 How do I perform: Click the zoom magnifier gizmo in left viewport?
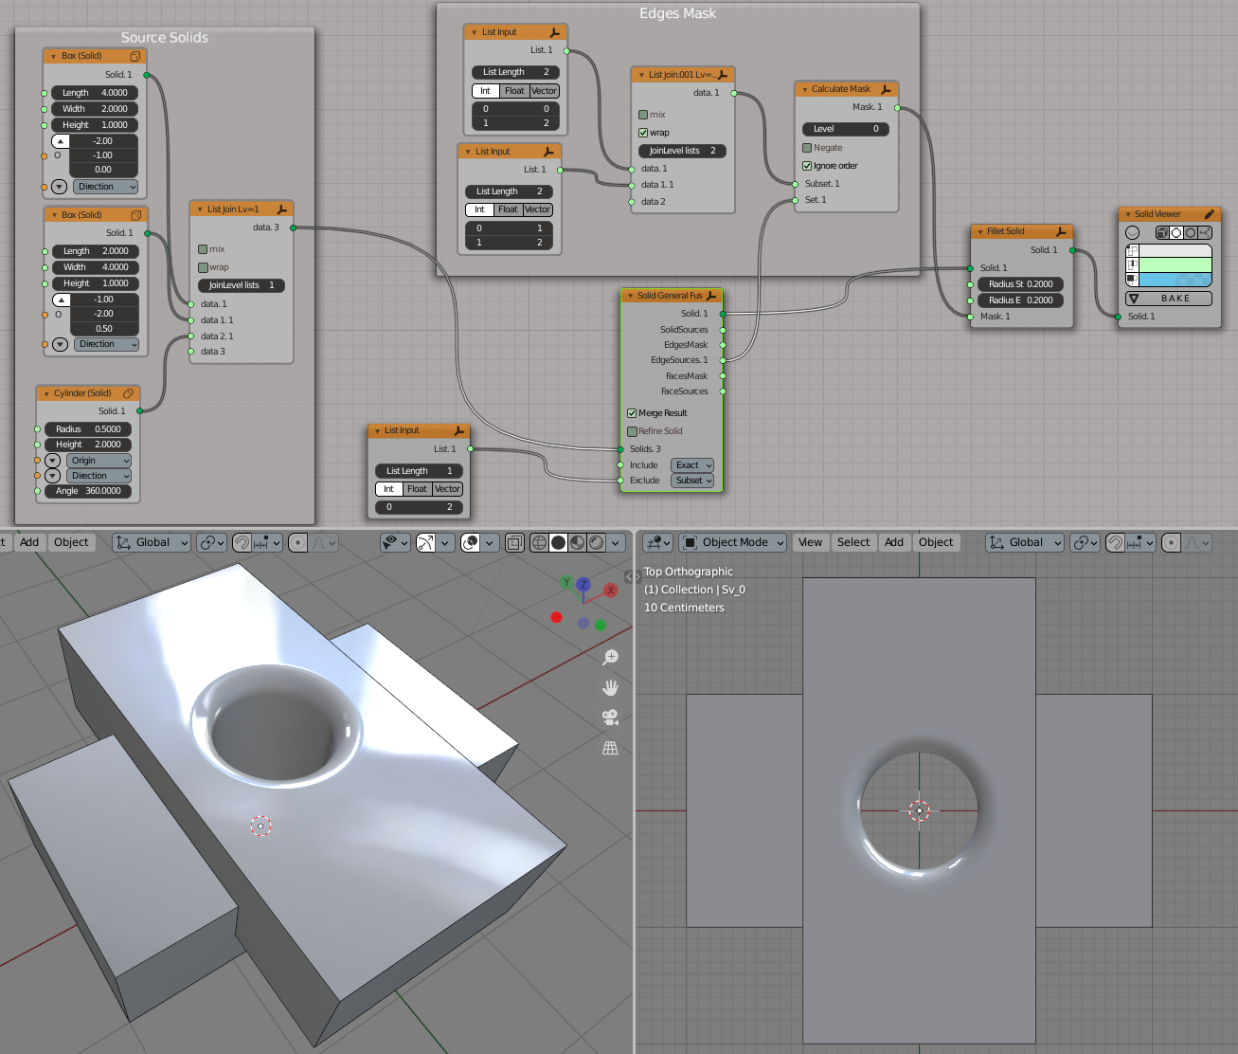point(610,657)
